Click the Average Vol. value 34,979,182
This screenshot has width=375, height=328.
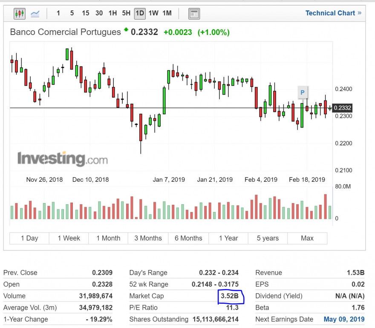(x=96, y=308)
